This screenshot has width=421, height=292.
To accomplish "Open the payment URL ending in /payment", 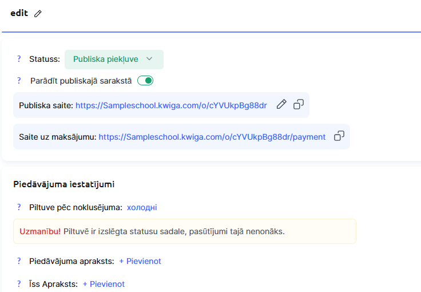I will tap(212, 137).
